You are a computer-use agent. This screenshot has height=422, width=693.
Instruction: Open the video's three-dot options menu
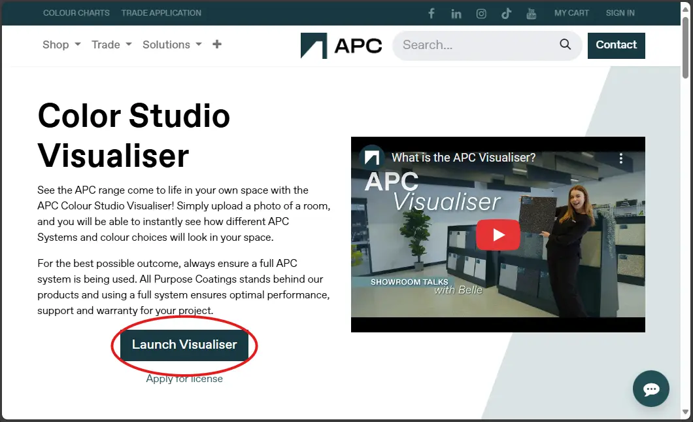tap(621, 158)
